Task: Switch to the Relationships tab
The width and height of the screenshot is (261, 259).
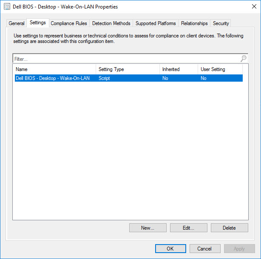Action: click(x=194, y=23)
